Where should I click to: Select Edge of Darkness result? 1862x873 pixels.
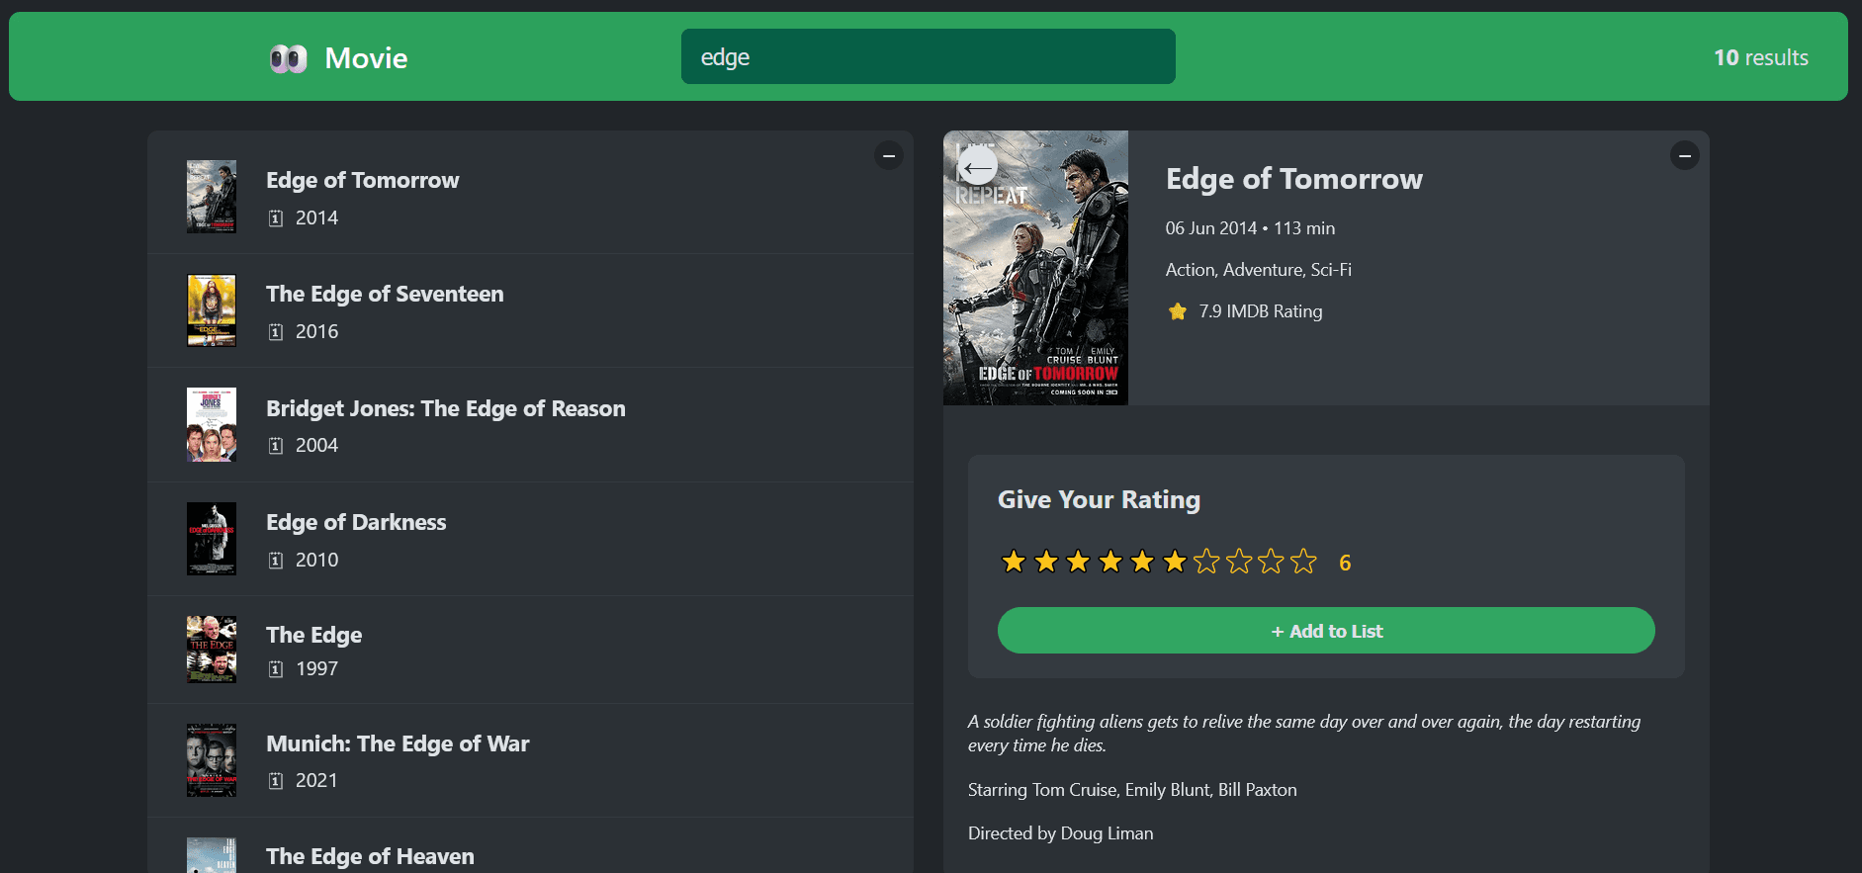pos(530,539)
